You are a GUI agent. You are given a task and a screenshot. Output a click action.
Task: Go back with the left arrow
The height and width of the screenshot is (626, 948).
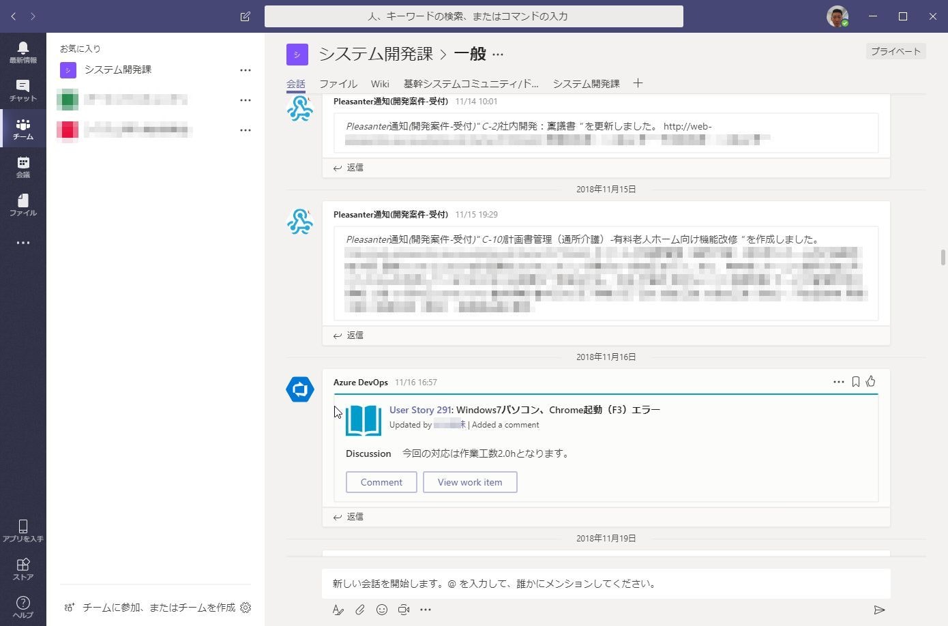(14, 16)
